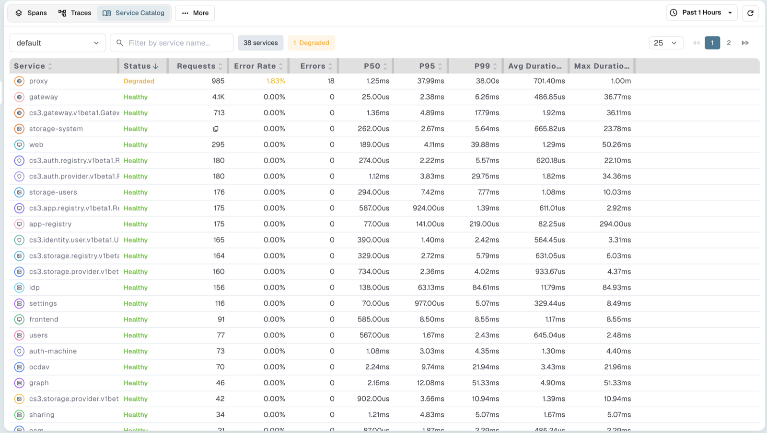Click the Avg Duration column header

tap(535, 66)
